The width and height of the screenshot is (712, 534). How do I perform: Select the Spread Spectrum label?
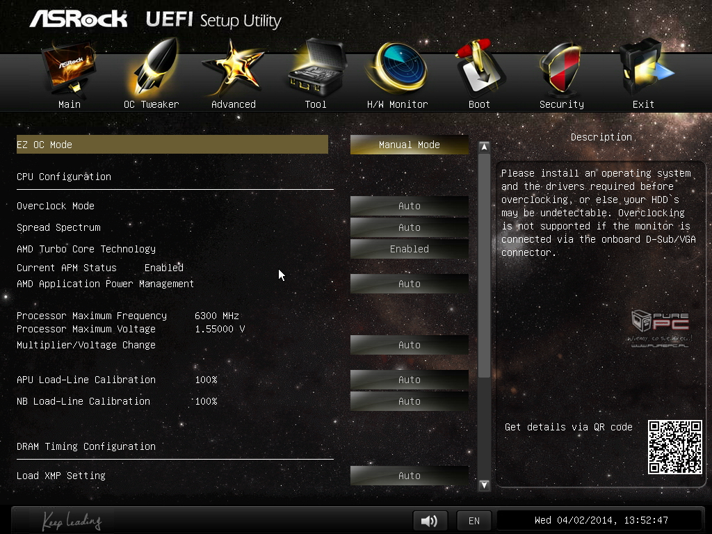[58, 227]
